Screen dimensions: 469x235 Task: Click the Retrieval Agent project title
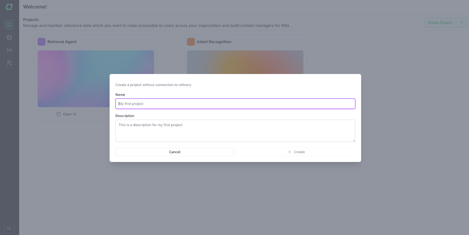point(62,42)
